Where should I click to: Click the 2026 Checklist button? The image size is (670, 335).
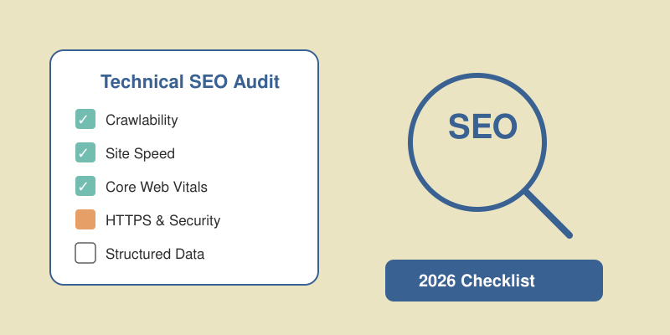(x=493, y=281)
